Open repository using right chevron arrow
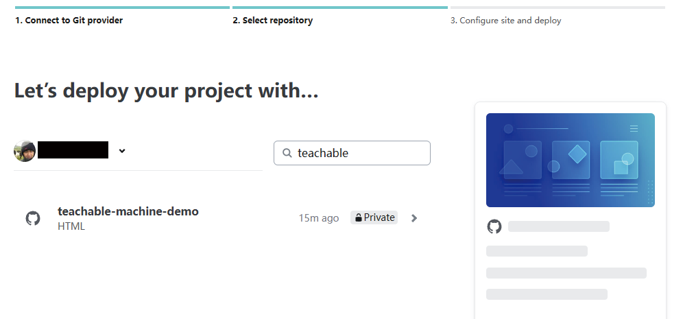The height and width of the screenshot is (319, 683). (x=414, y=218)
